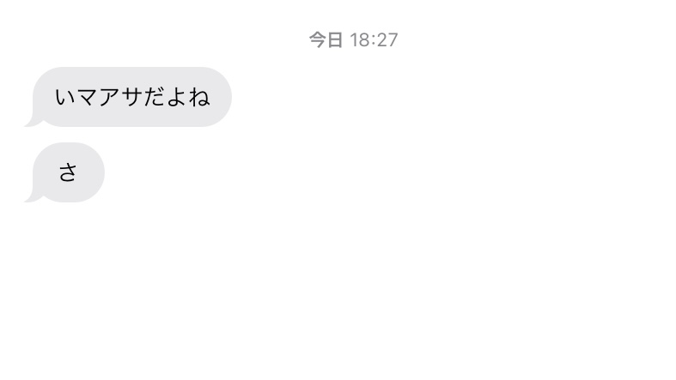Click the ね character ending the first message
Screen dimensions: 676x380
198,97
